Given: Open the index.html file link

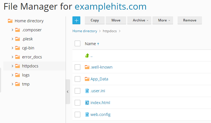Looking at the screenshot, I should coord(100,103).
